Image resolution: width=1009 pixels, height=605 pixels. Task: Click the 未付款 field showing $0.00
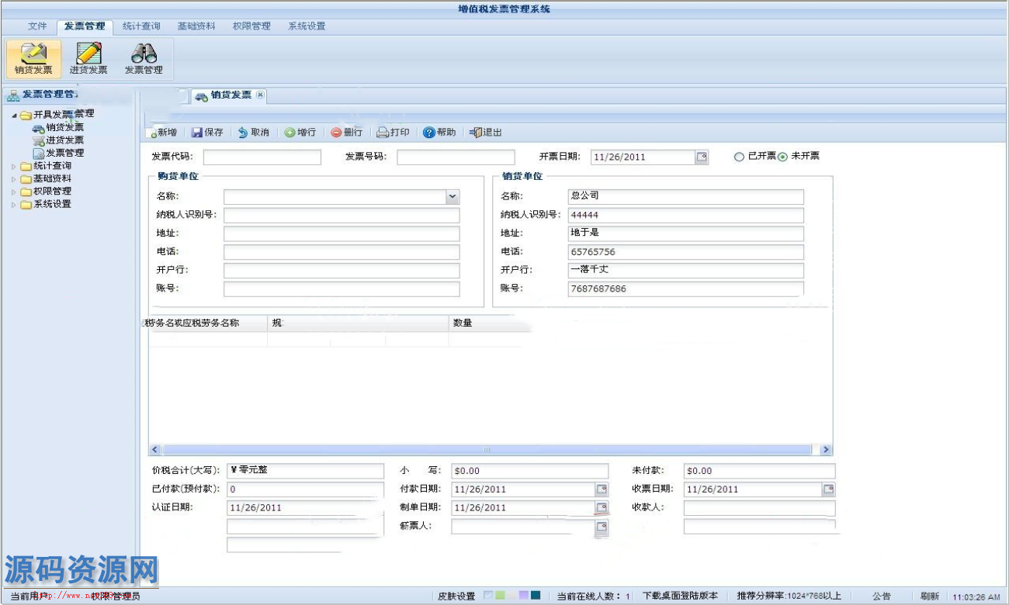coord(759,472)
